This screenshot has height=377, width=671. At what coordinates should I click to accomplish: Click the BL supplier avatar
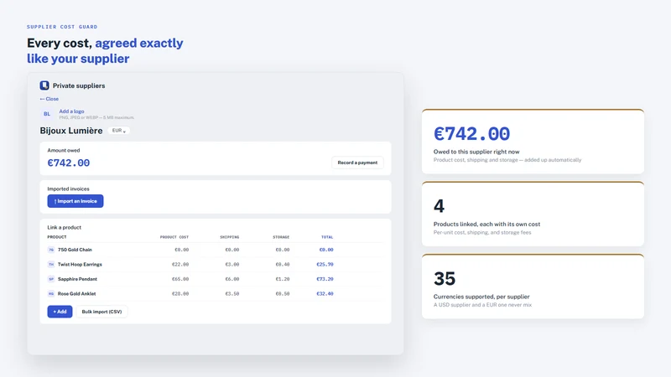click(x=47, y=114)
